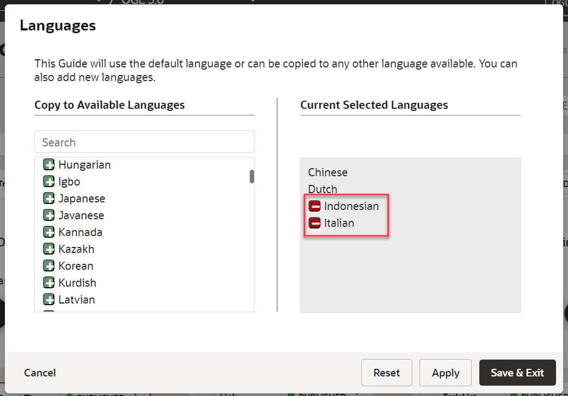This screenshot has width=568, height=396.
Task: Remove Italian with the red minus icon
Action: tap(314, 222)
